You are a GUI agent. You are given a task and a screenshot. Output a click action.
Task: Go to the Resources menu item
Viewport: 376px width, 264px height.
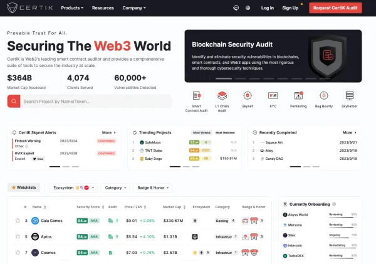click(x=103, y=8)
